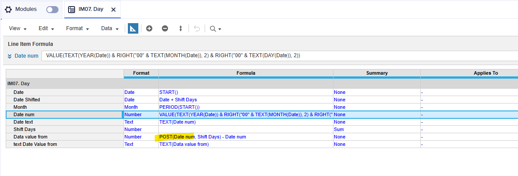Click the Applies To cell for Date num

tap(469, 114)
